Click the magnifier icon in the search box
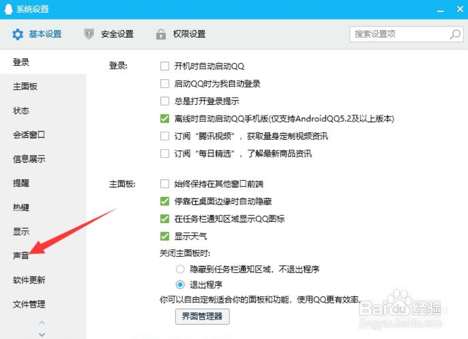468x339 pixels. 455,34
